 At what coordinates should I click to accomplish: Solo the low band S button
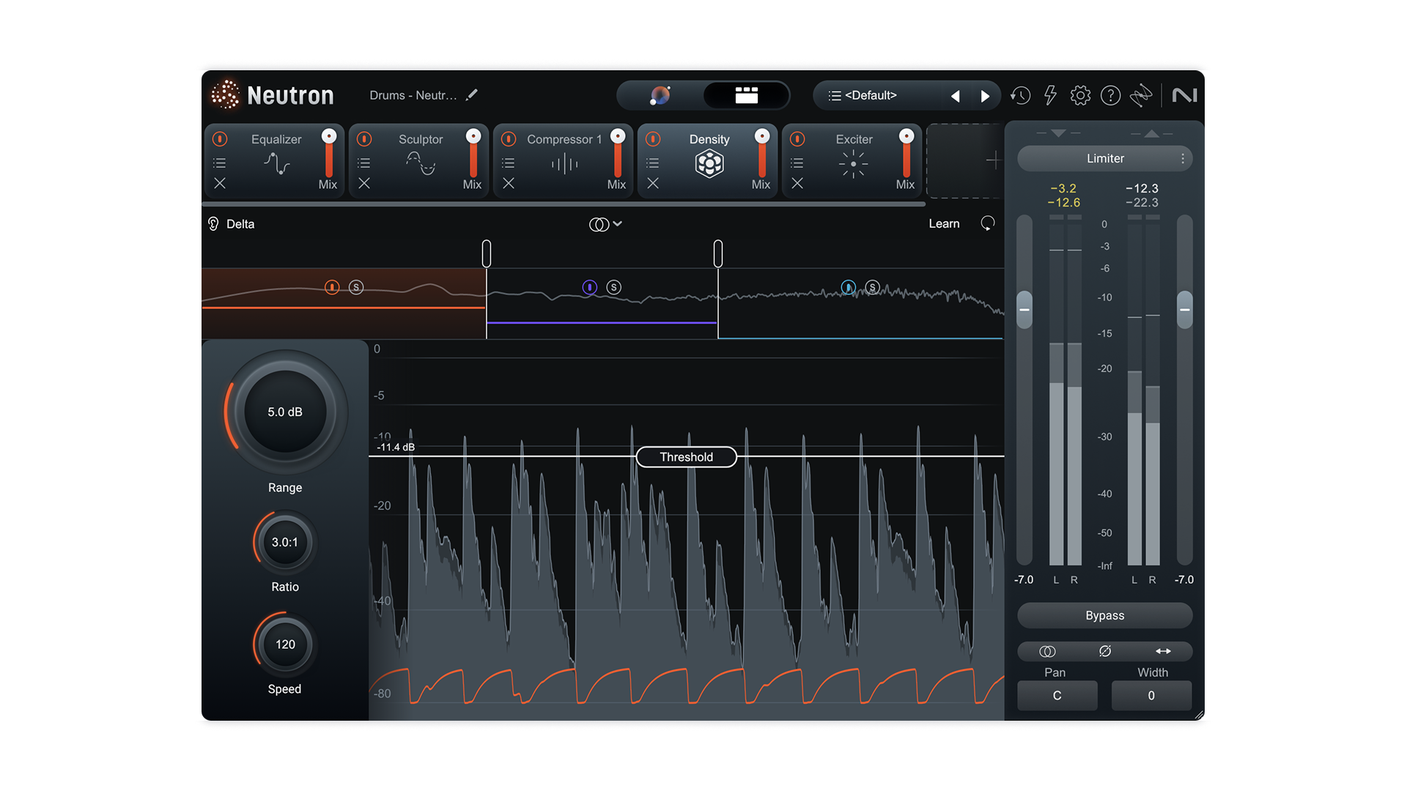pyautogui.click(x=356, y=287)
